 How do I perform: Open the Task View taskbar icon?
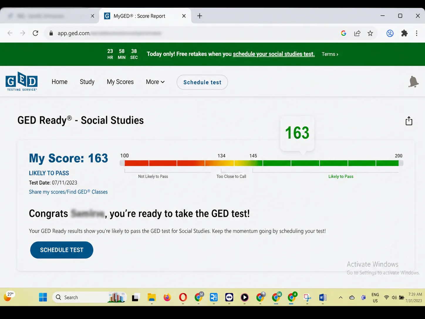click(x=135, y=298)
